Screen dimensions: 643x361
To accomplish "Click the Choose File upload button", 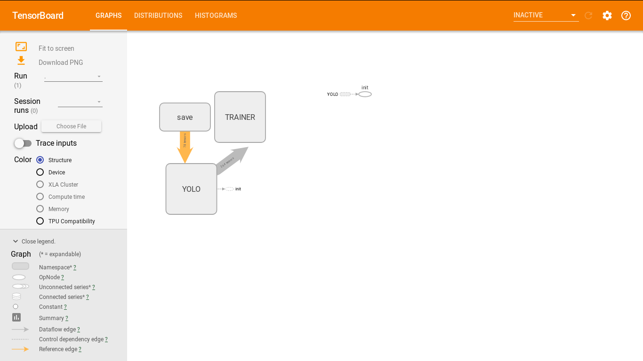I will click(x=72, y=126).
